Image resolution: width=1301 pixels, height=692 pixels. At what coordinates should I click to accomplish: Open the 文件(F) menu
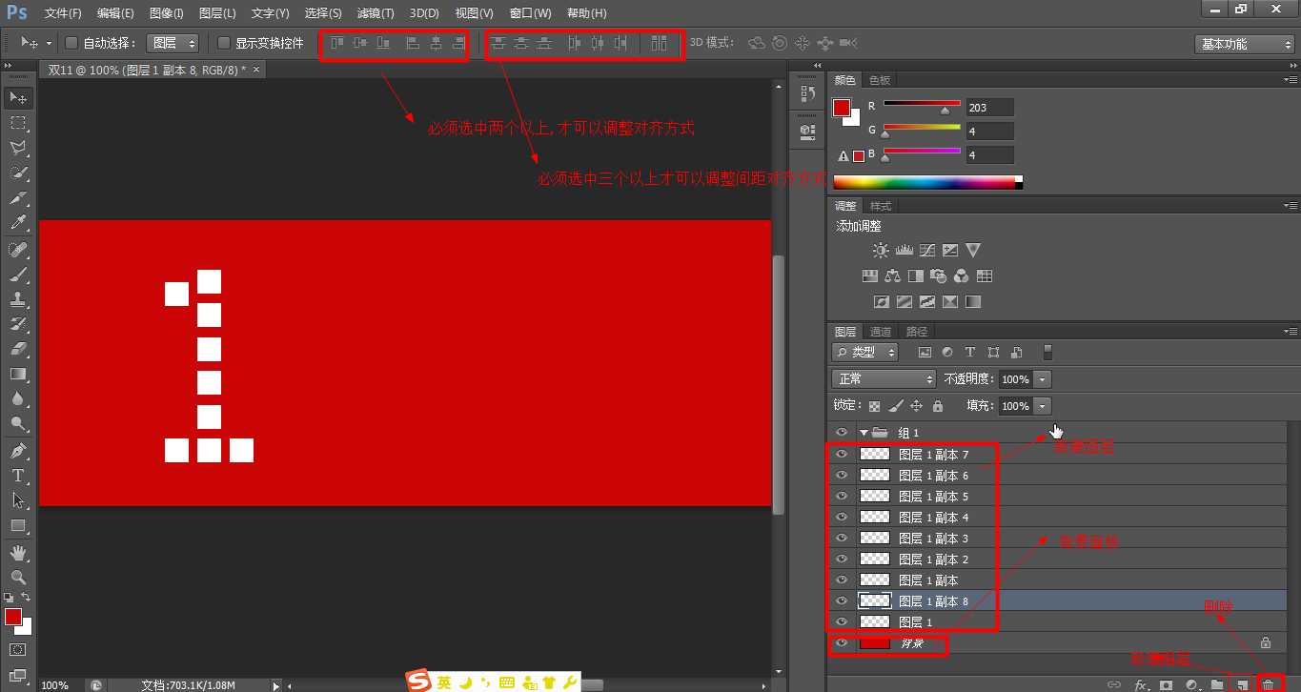point(63,13)
